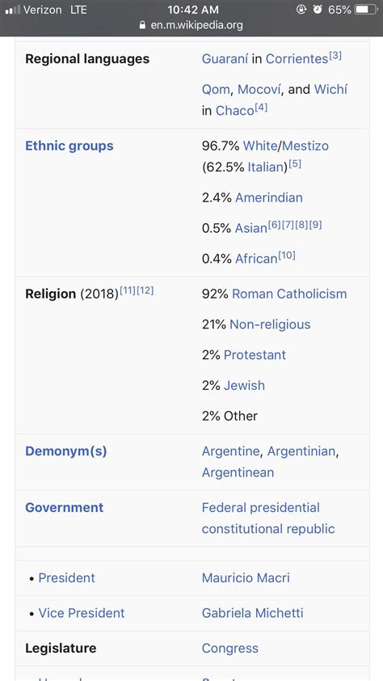Image resolution: width=383 pixels, height=681 pixels.
Task: Open the Congress link under Legislature
Action: point(230,649)
